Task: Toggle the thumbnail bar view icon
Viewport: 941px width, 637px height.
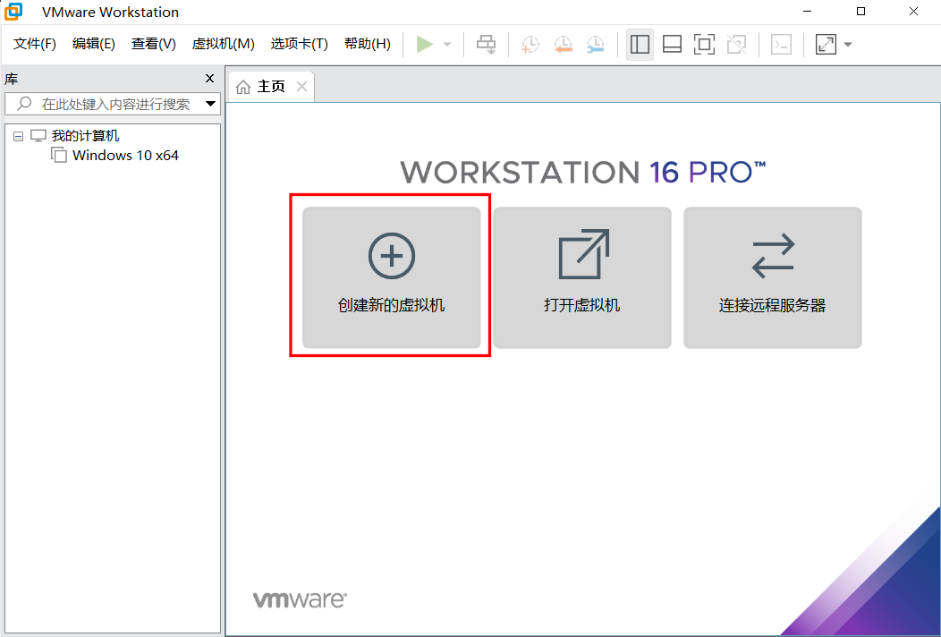Action: click(x=672, y=44)
